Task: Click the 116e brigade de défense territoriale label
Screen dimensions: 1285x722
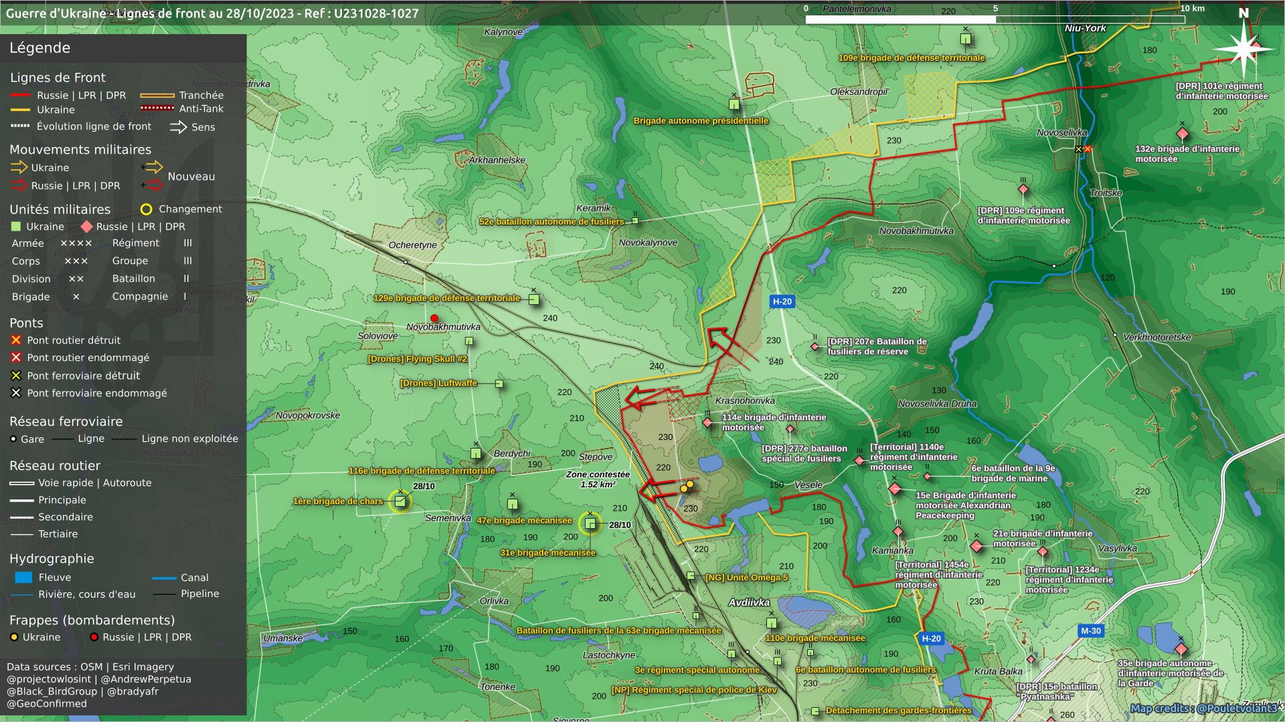Action: (422, 471)
